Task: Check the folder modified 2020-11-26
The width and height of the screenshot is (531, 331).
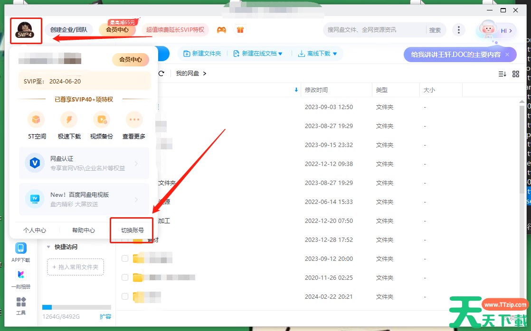Action: tap(125, 277)
